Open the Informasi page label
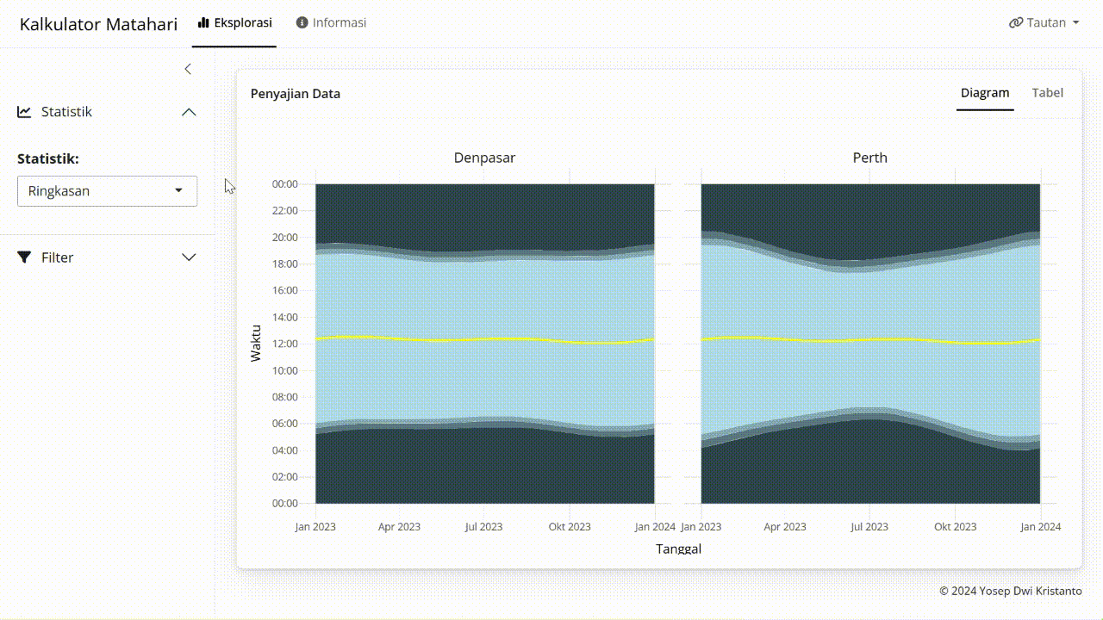 tap(340, 22)
